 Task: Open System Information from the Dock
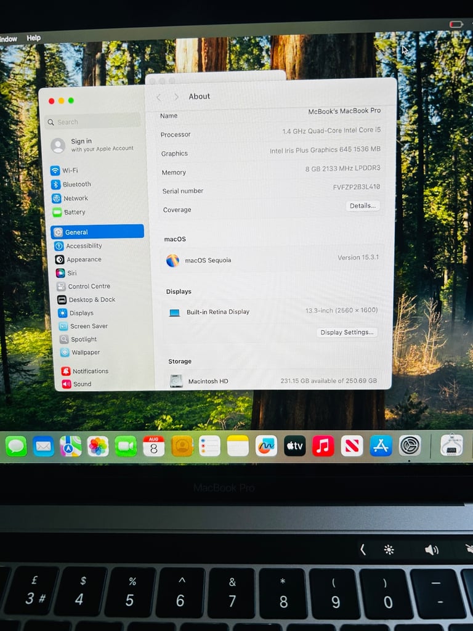pyautogui.click(x=451, y=446)
